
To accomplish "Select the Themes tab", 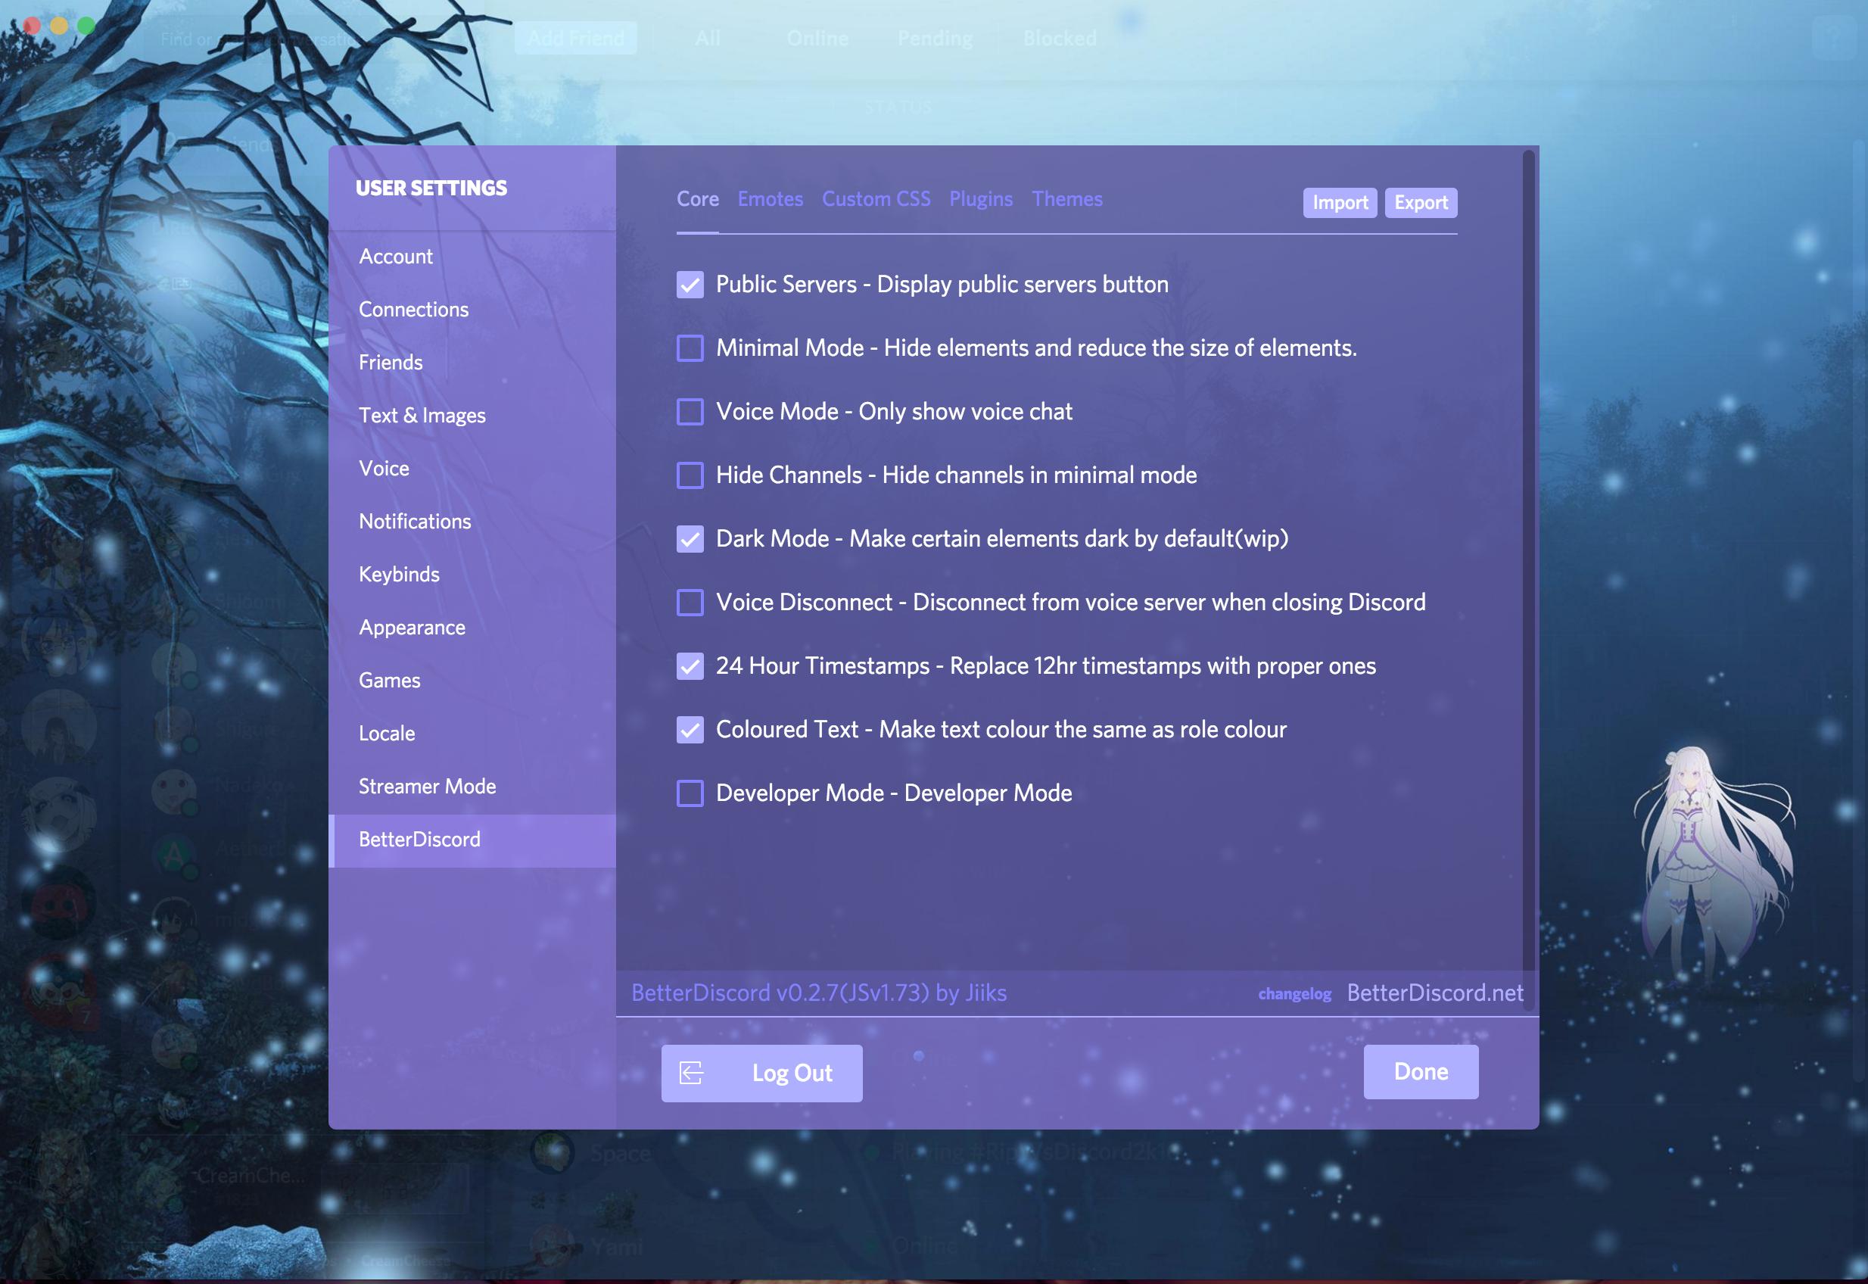I will point(1067,198).
